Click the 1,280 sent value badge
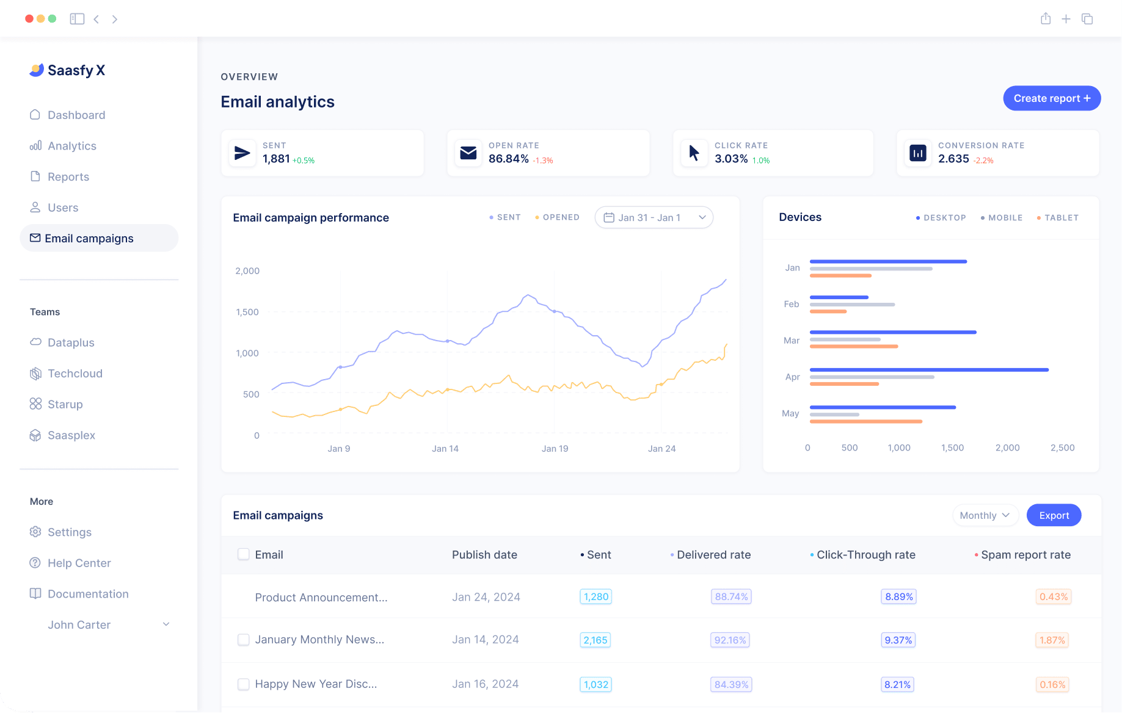This screenshot has height=713, width=1122. (595, 596)
